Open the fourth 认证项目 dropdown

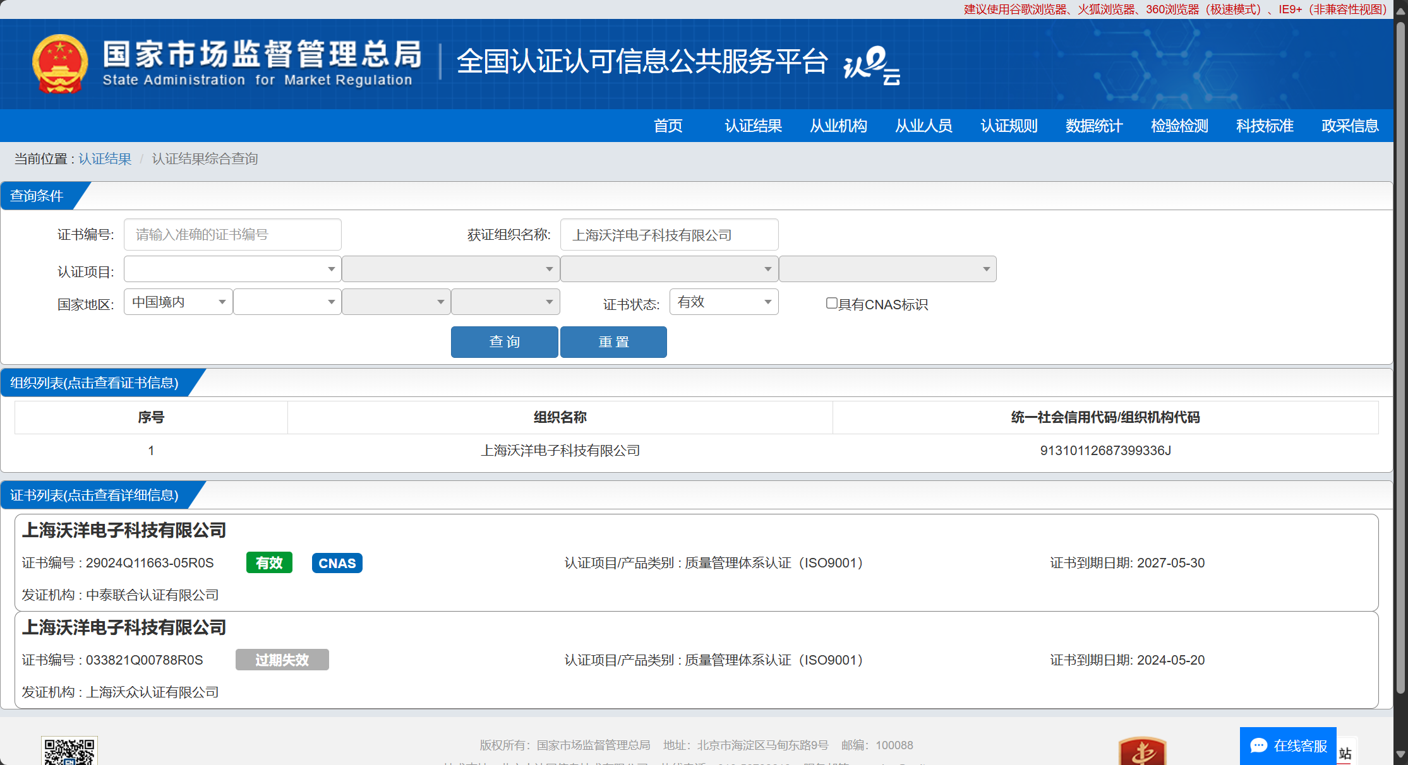pos(888,269)
